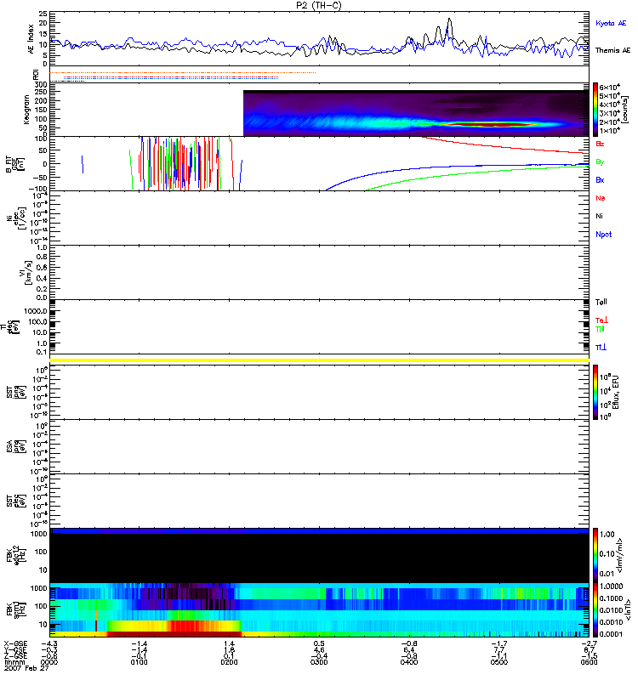Viewport: 638px width, 680px height.
Task: Click the FBK electric field color bar
Action: [x=597, y=553]
